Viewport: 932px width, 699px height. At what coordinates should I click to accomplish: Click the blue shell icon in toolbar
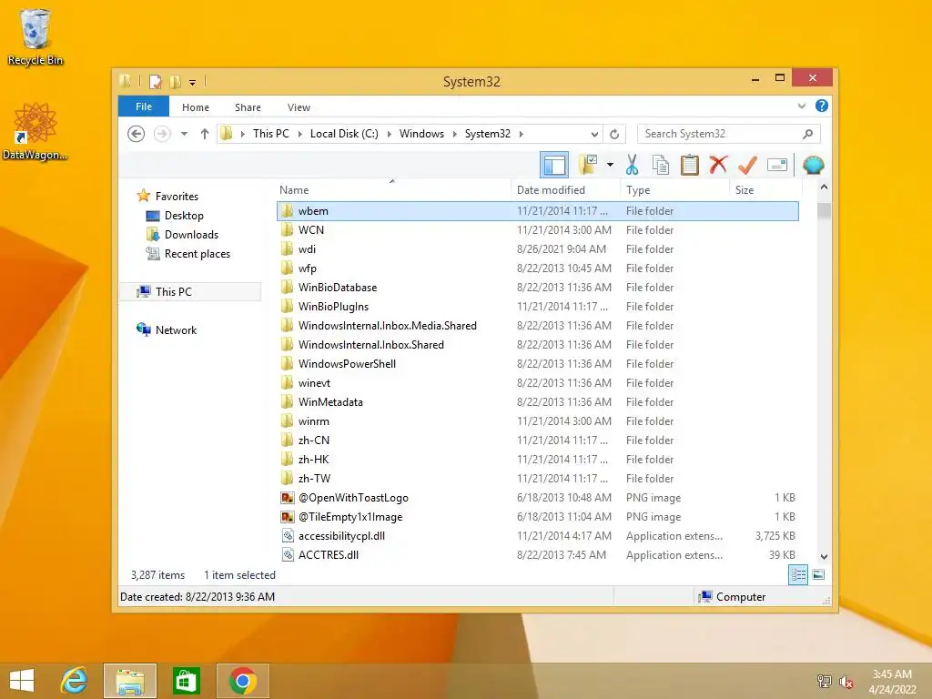click(813, 165)
